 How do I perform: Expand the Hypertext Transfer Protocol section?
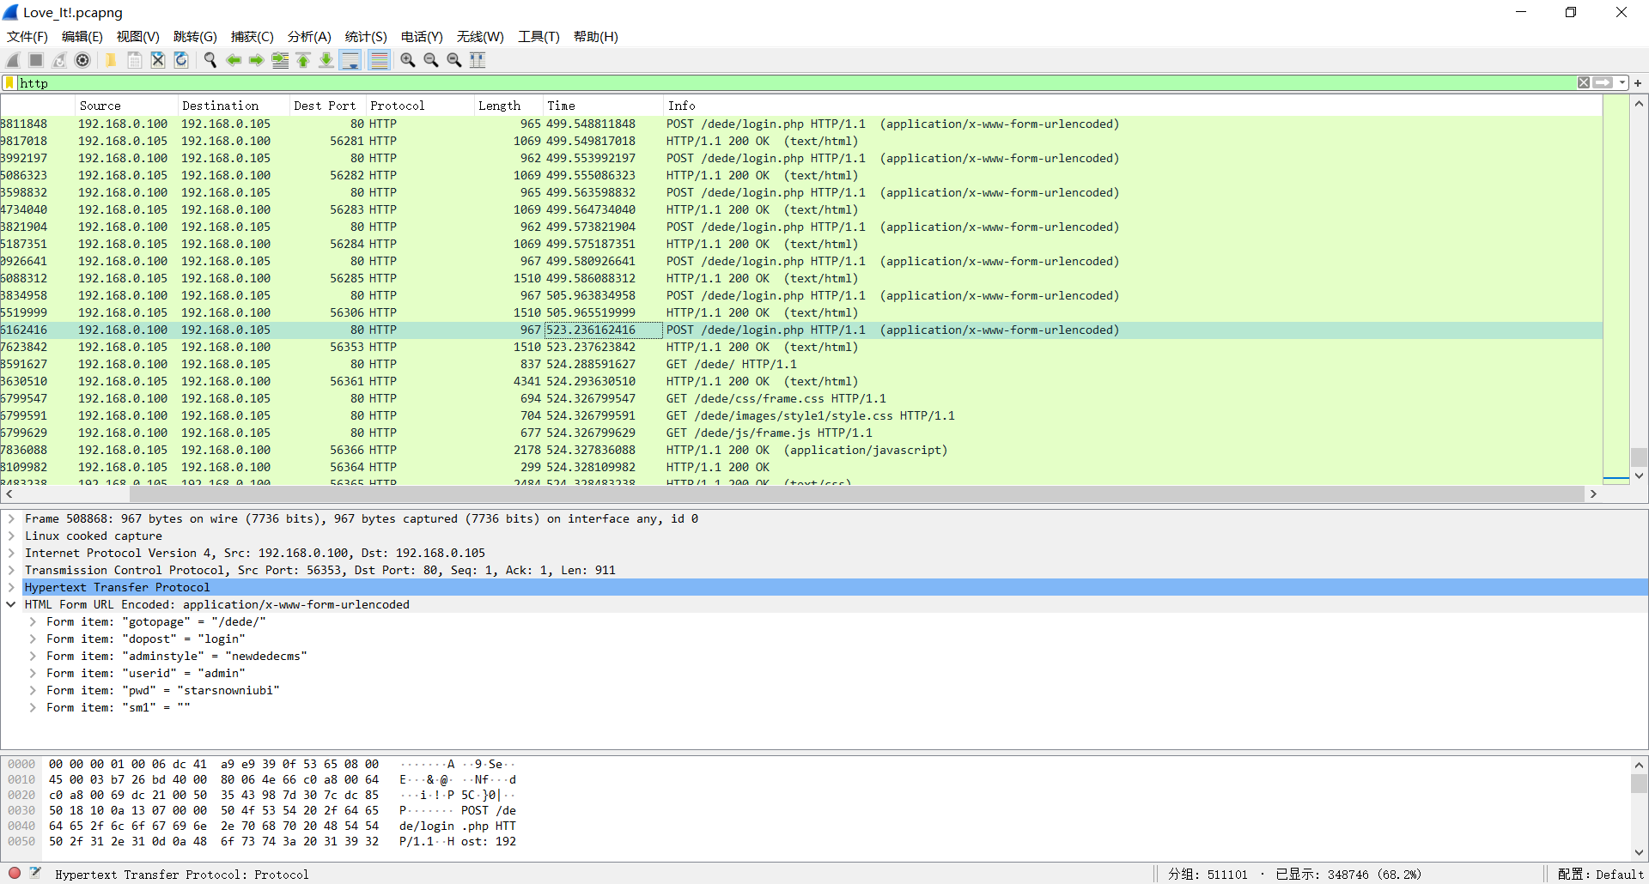click(x=11, y=587)
